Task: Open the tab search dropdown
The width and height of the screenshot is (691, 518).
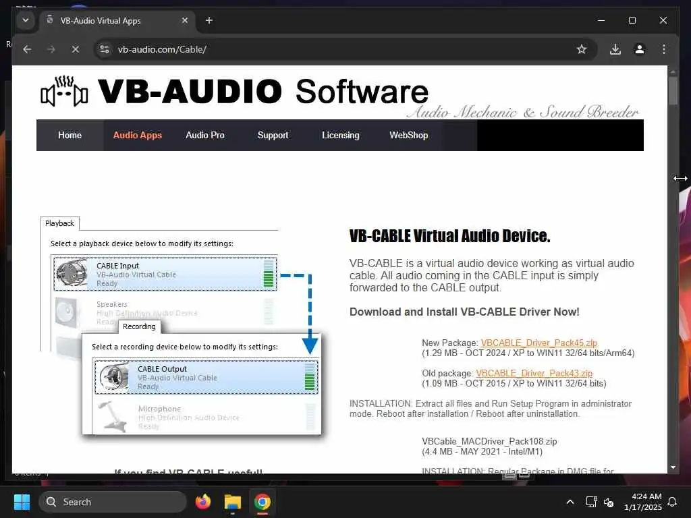Action: (x=26, y=20)
